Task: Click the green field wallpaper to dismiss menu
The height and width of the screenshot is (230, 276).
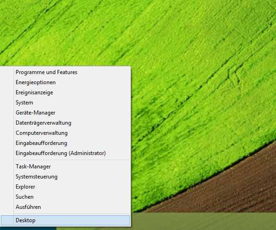Action: [x=193, y=69]
